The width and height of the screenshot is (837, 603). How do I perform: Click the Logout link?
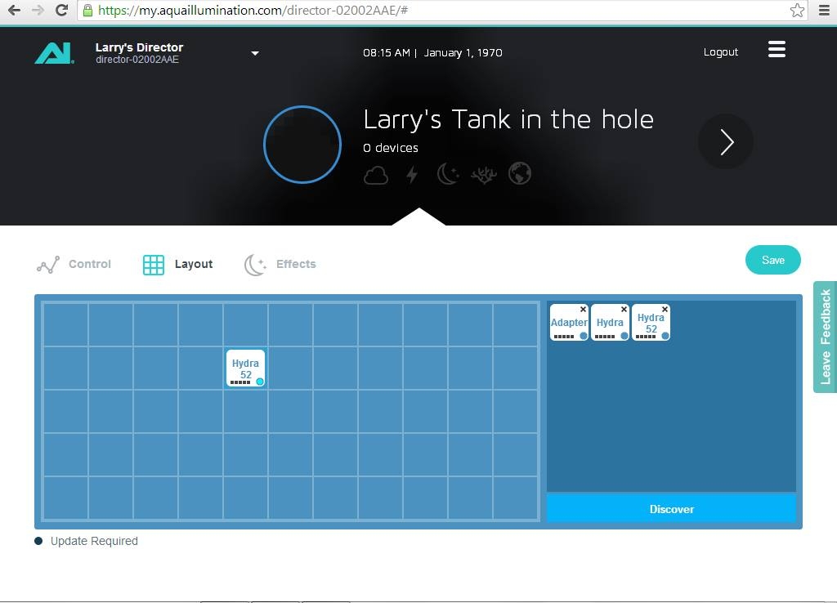coord(721,51)
